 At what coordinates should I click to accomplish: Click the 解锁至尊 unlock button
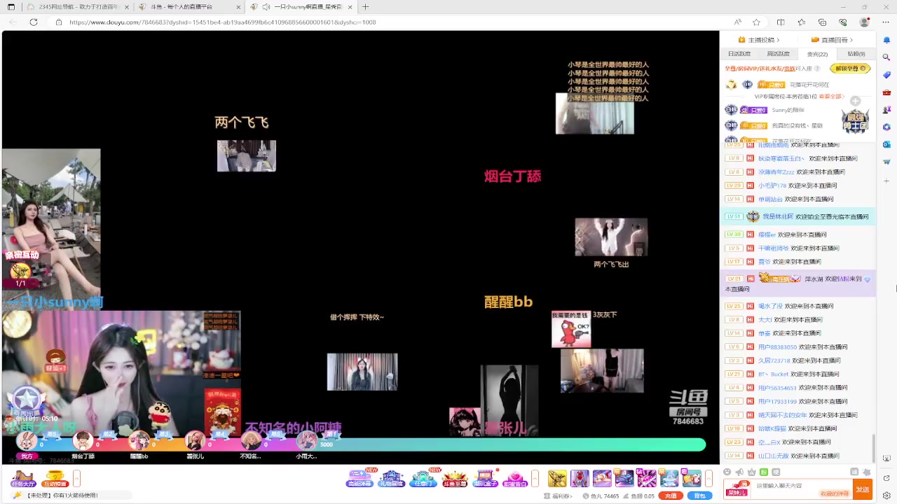point(850,69)
